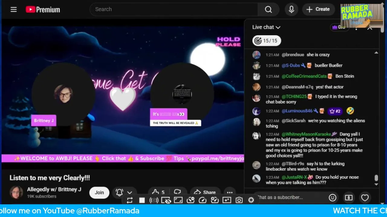Click username @TBird-r9s in chat
Viewport: 387px width, 217px height.
tap(294, 164)
